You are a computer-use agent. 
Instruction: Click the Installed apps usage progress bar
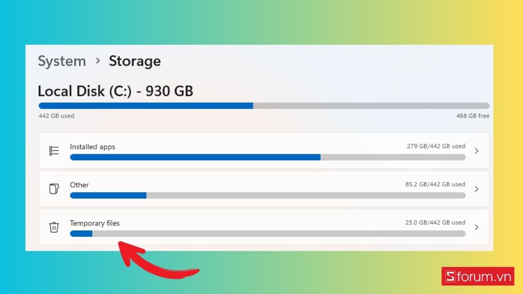[268, 157]
